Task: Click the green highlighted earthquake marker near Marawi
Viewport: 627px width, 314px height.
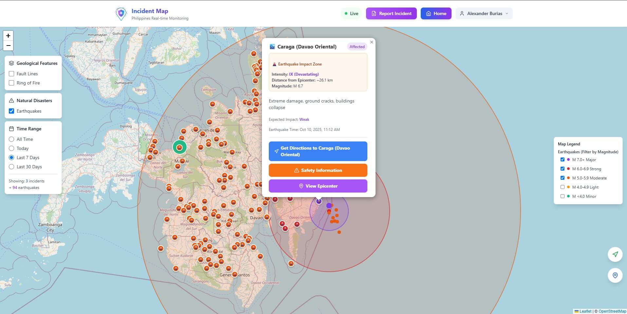Action: coord(179,147)
